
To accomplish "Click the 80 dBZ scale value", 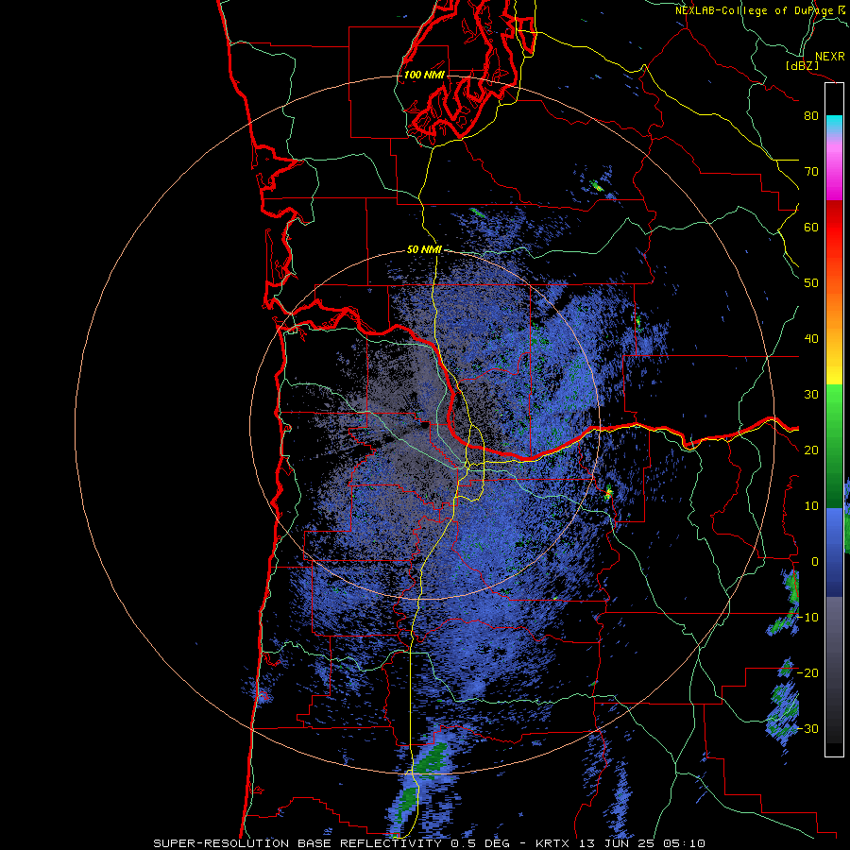I will tap(811, 116).
